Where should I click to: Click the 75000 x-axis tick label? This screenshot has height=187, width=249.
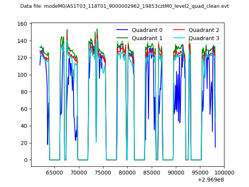coord(103,172)
